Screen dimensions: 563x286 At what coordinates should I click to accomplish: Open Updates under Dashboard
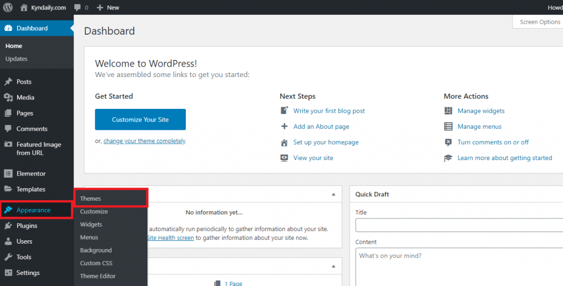click(x=16, y=59)
